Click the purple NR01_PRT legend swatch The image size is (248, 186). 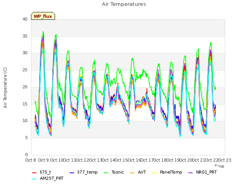[191, 173]
